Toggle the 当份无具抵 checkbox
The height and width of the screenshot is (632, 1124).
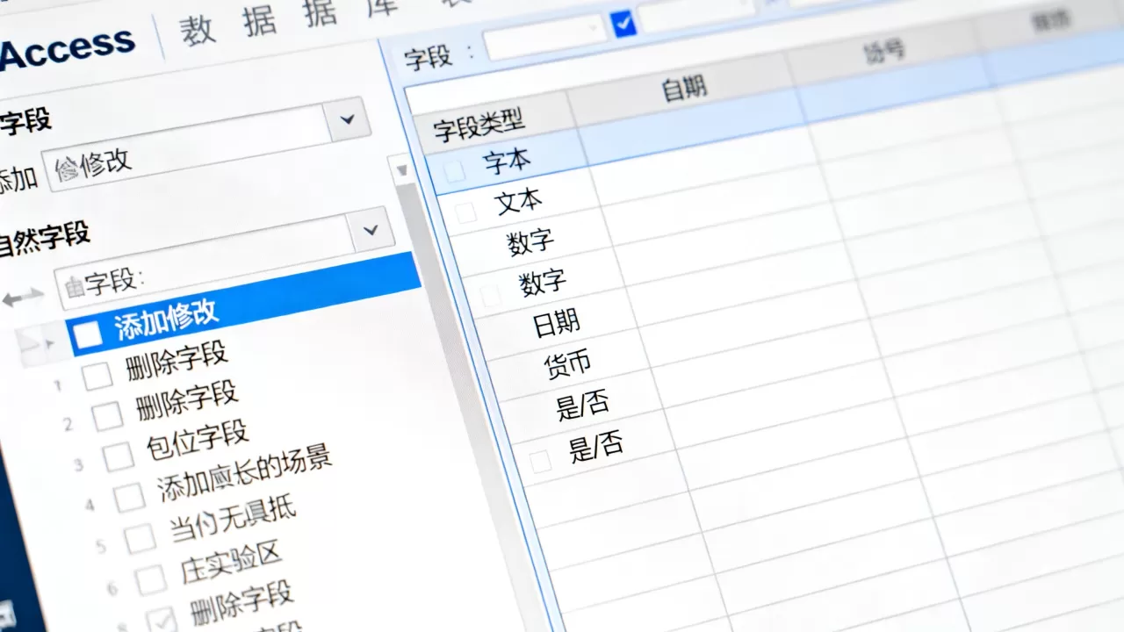(x=140, y=538)
